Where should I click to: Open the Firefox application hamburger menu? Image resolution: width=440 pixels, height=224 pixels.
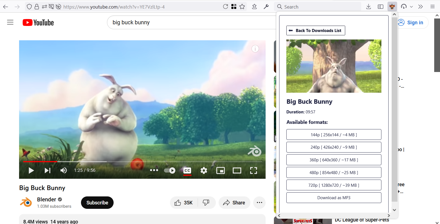click(433, 7)
